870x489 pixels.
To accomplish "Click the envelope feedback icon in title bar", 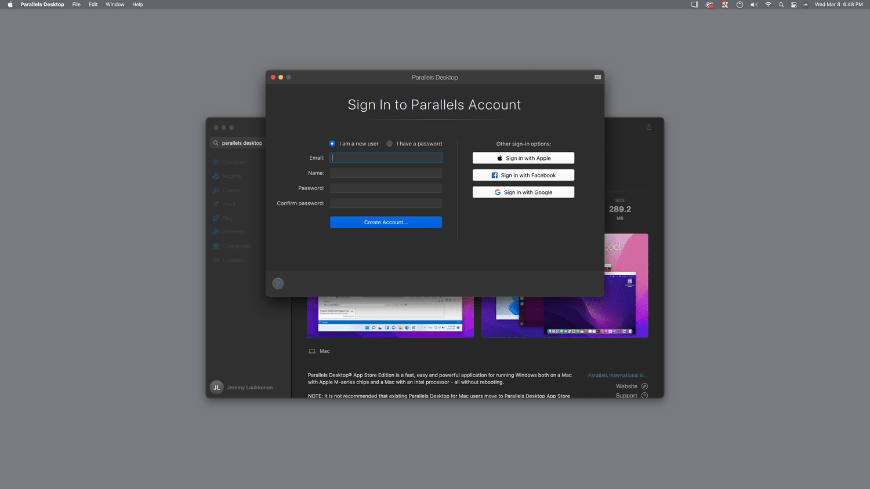I will 597,77.
